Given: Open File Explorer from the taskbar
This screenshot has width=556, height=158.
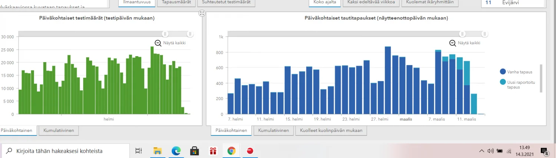Looking at the screenshot, I should [158, 151].
